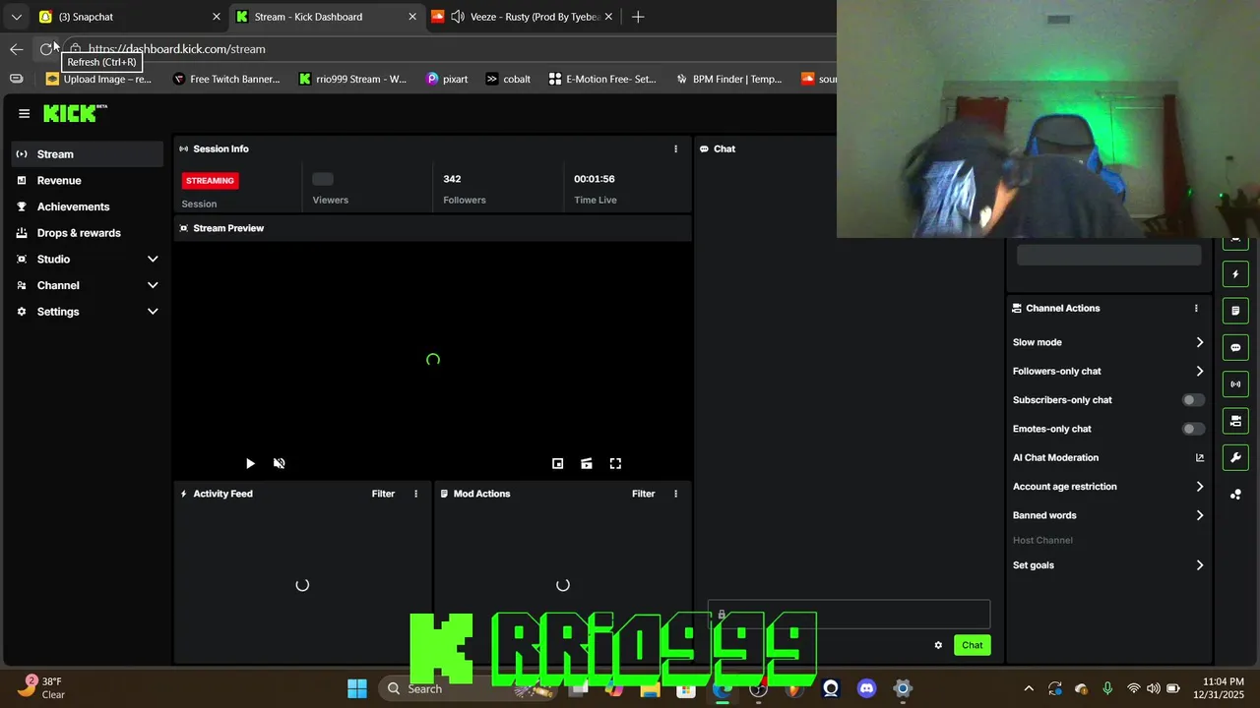Open the Mod Actions Filter
The width and height of the screenshot is (1260, 708).
643,494
